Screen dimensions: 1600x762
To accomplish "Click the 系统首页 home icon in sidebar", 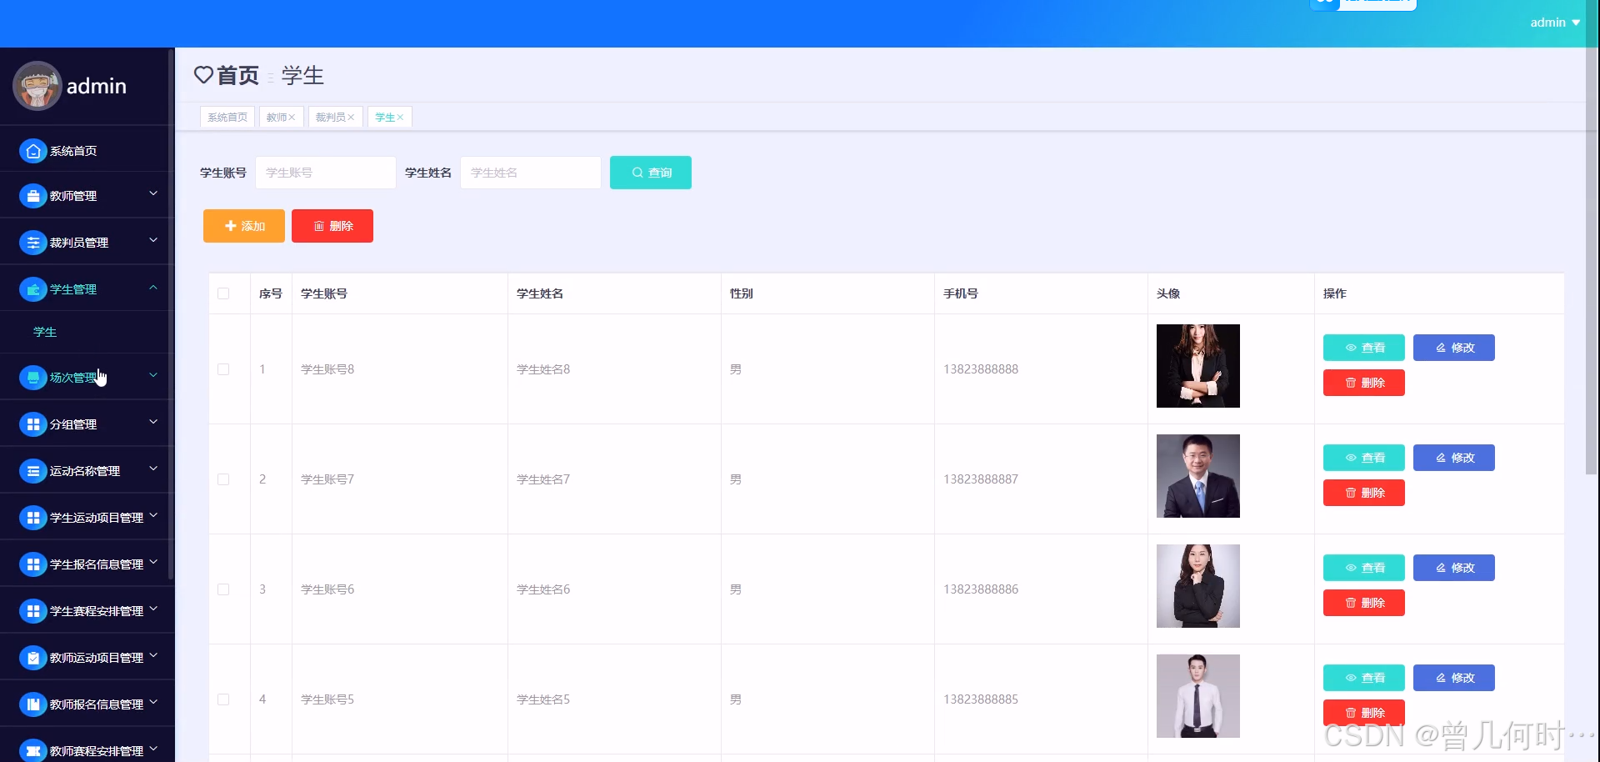I will [x=32, y=151].
